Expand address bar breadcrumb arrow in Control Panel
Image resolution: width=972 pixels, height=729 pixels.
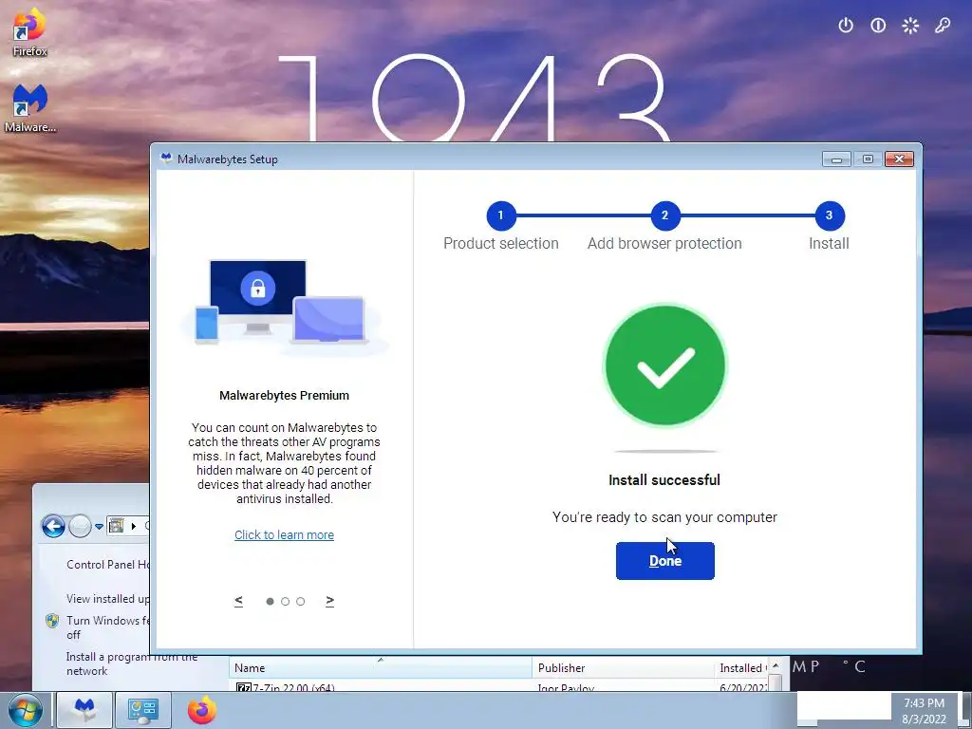click(x=133, y=526)
